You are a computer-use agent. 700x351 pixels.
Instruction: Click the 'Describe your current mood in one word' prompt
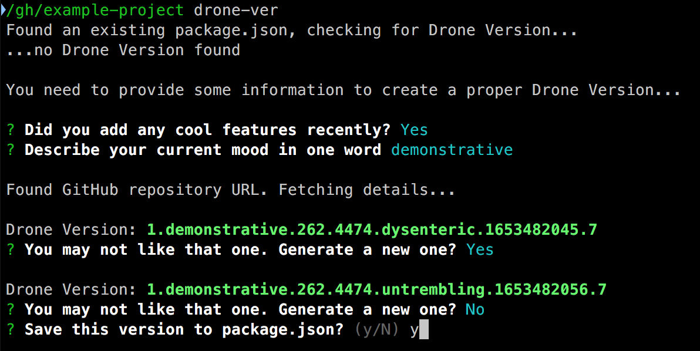[203, 150]
